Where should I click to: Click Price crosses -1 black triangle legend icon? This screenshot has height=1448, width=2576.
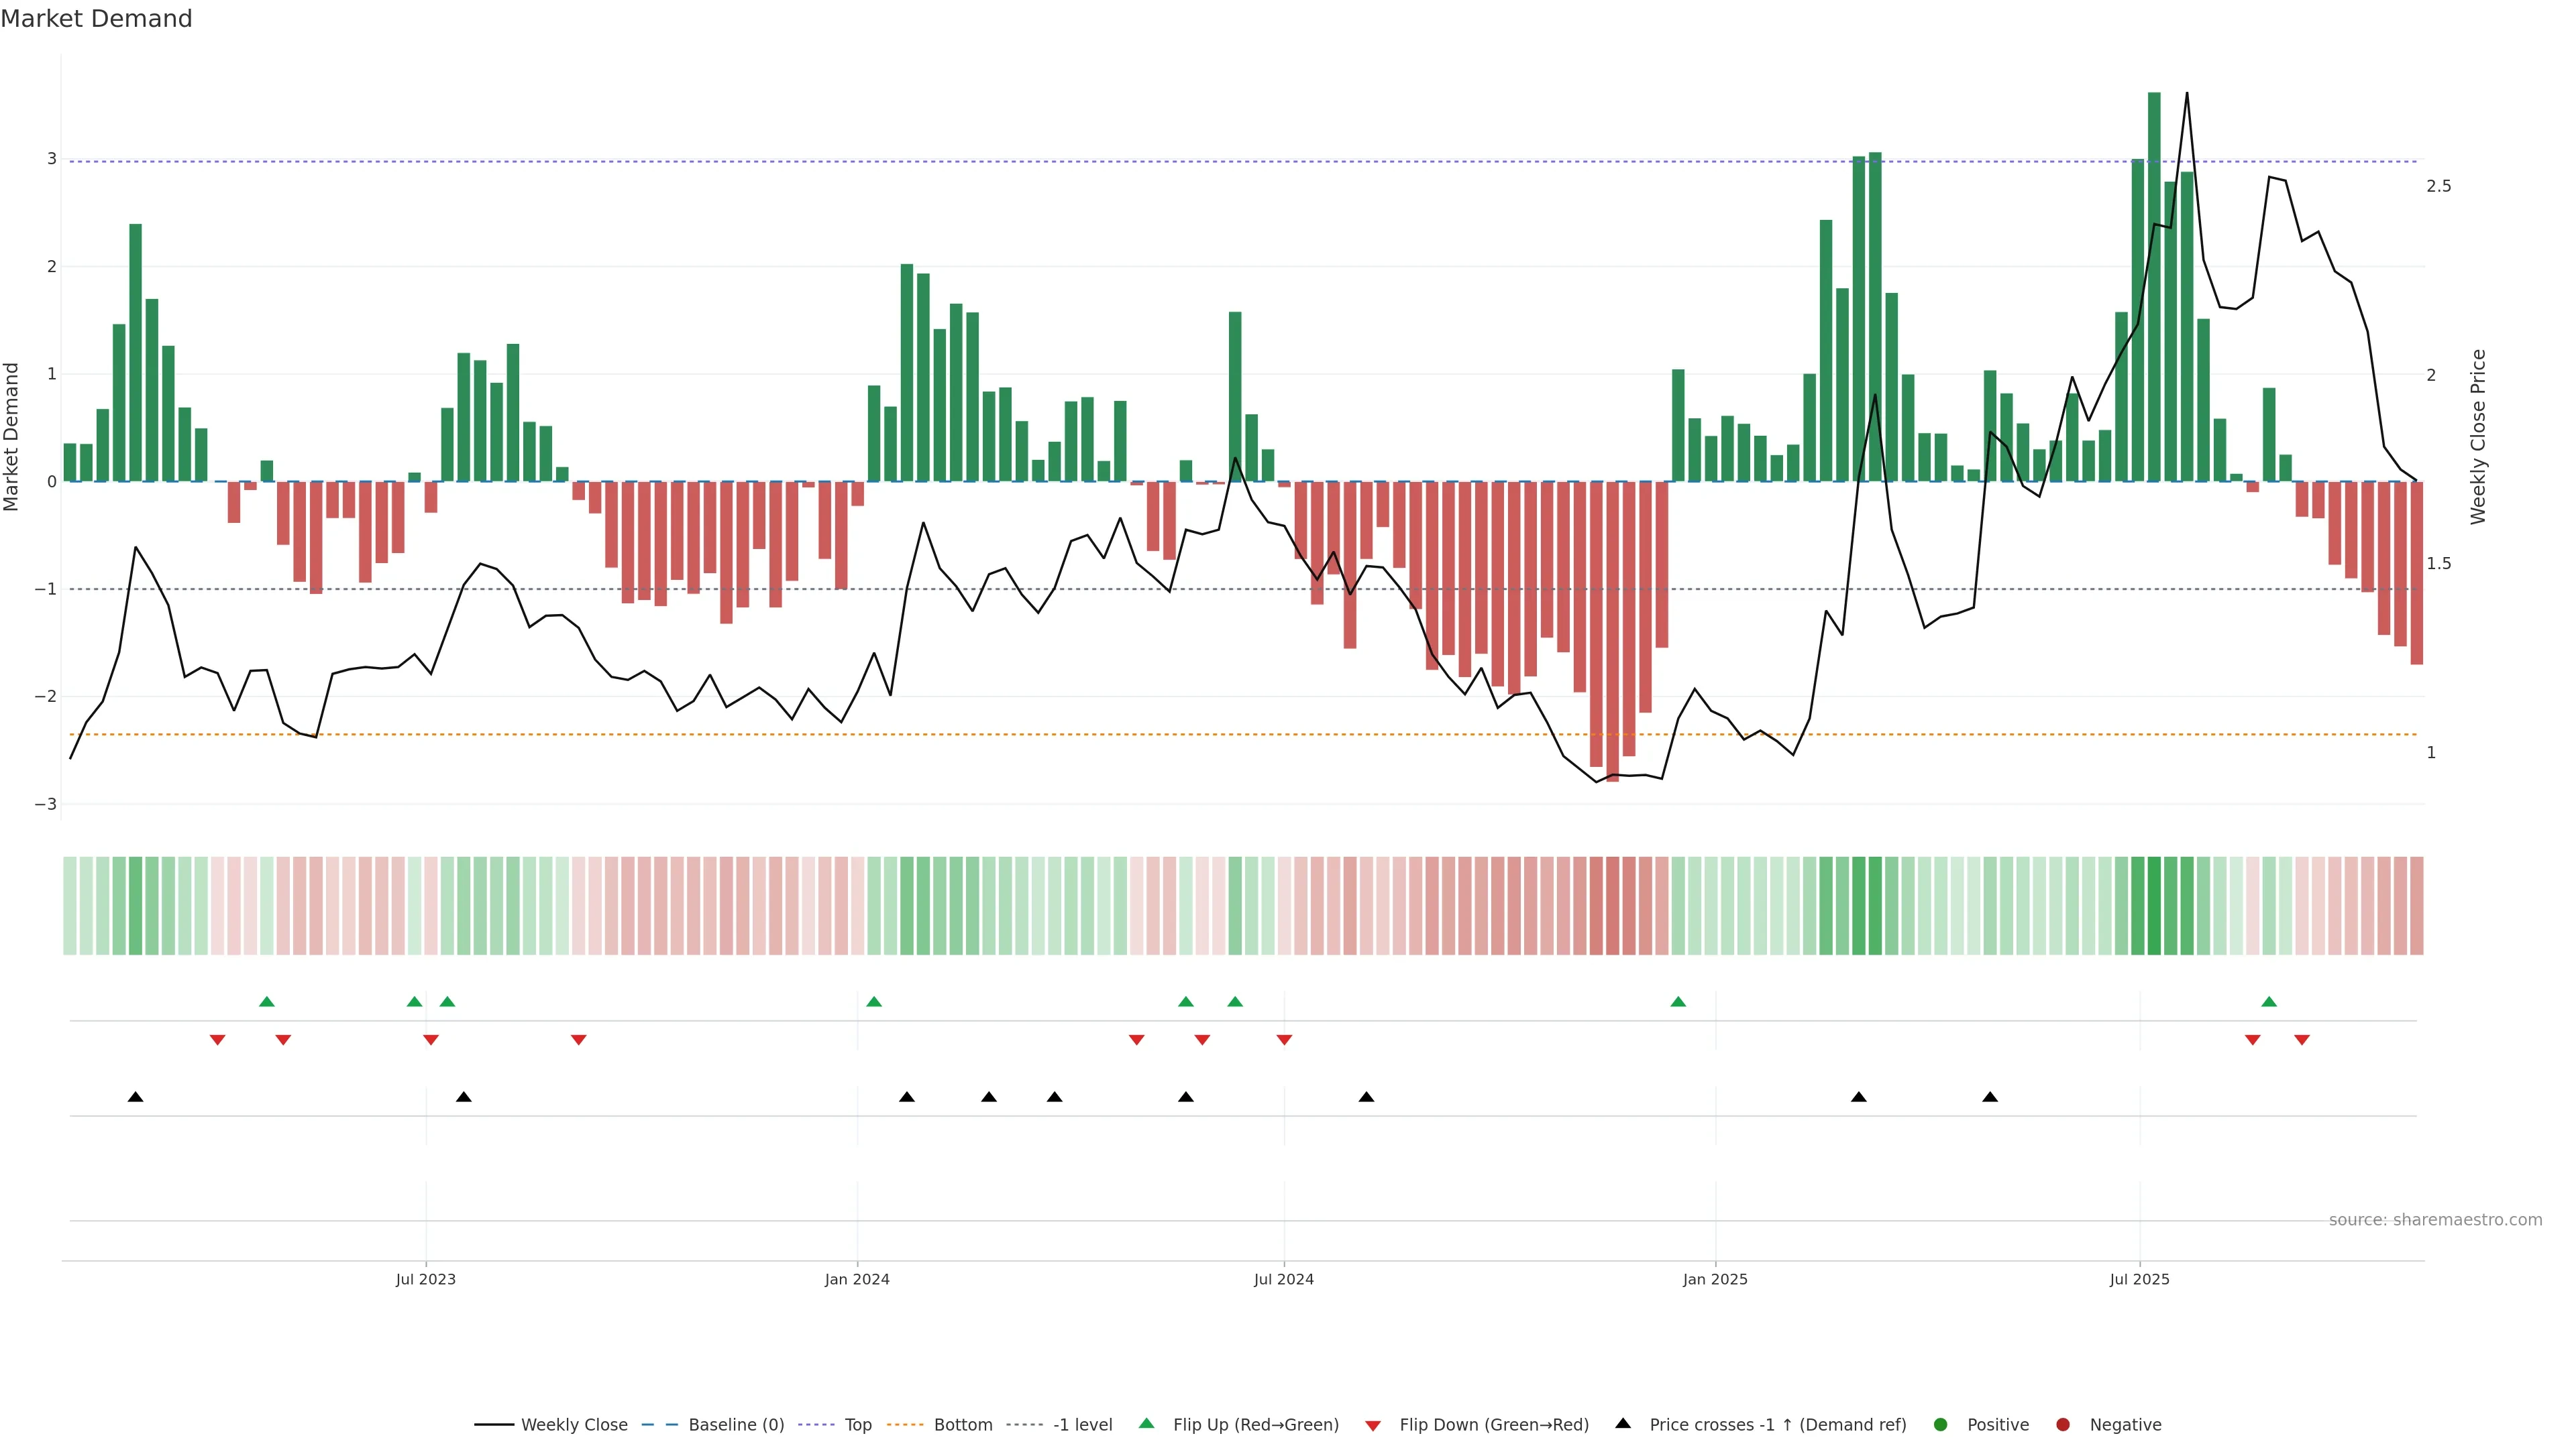pyautogui.click(x=1623, y=1423)
